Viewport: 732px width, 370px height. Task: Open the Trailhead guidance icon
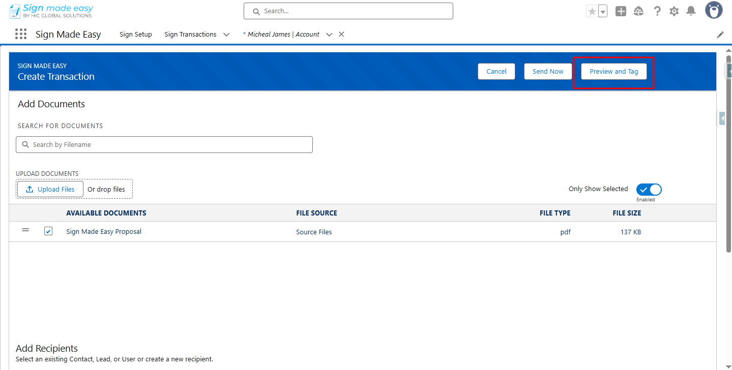pos(638,11)
